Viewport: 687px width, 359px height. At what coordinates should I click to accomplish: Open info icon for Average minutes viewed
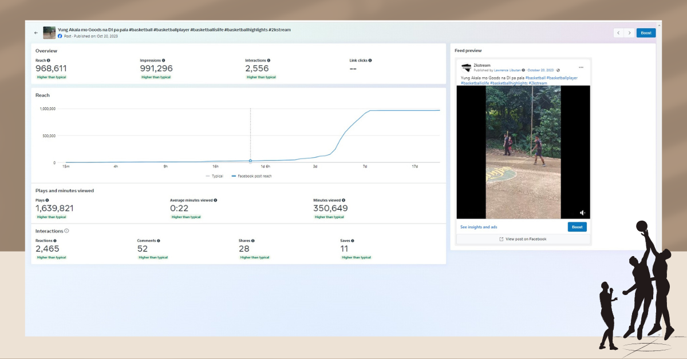(x=215, y=200)
